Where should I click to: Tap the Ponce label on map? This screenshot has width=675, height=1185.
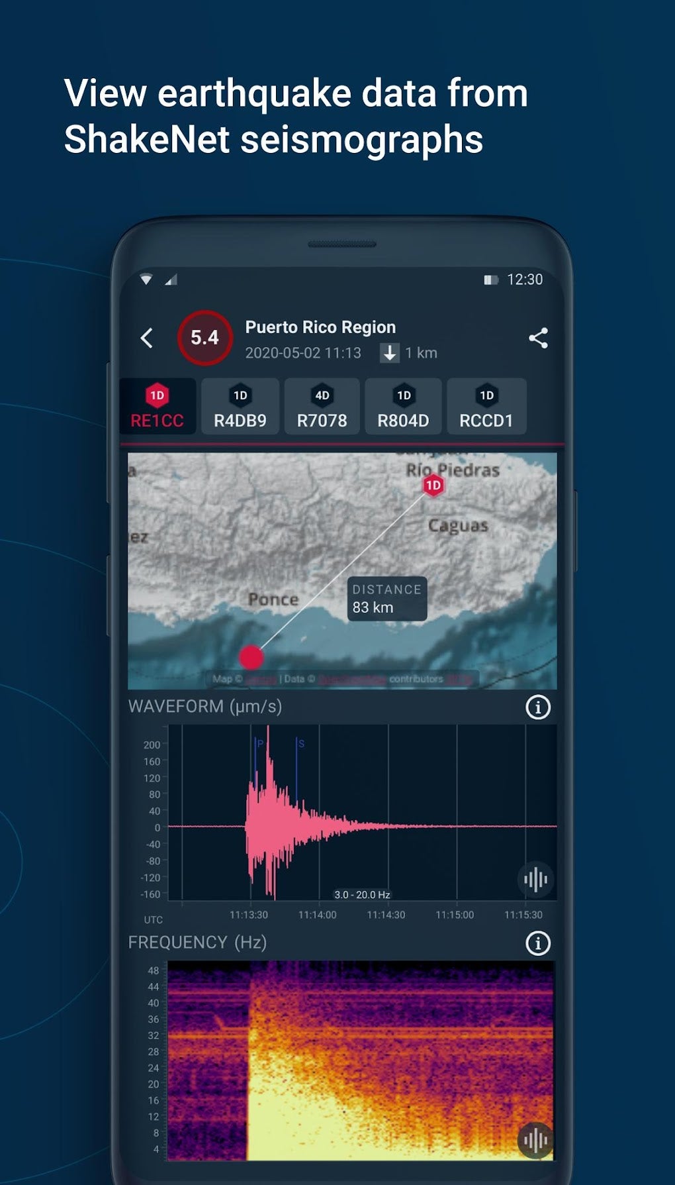(x=273, y=599)
